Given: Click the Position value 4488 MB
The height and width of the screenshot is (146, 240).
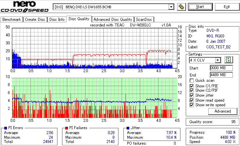Looking at the screenshot, I should point(228,137).
